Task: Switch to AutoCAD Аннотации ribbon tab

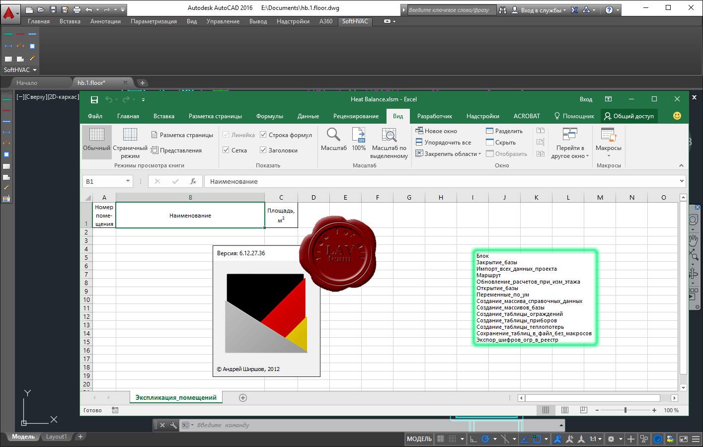Action: tap(105, 21)
